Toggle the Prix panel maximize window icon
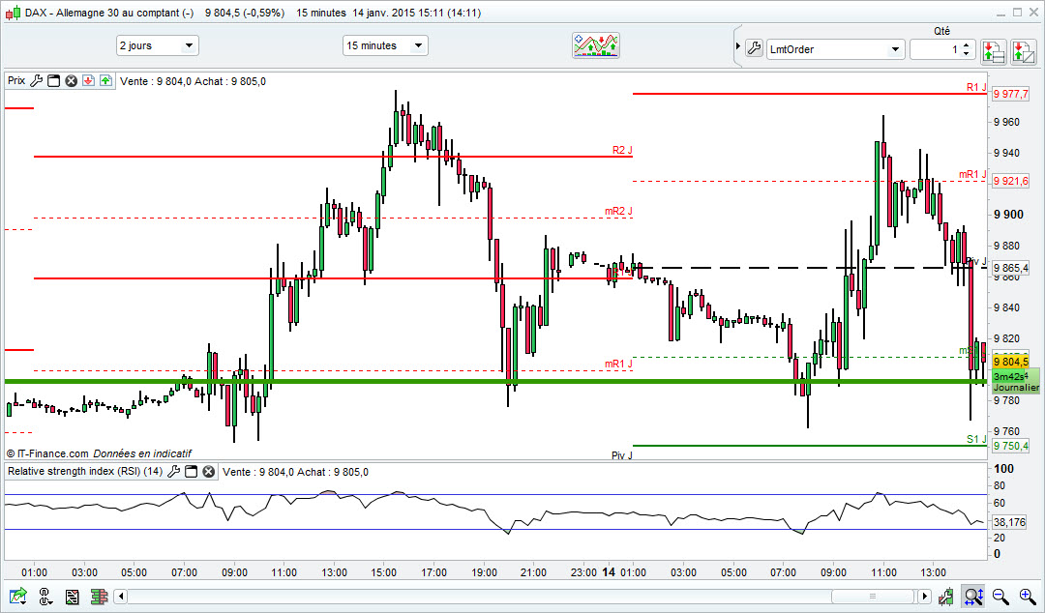Viewport: 1045px width, 613px height. [x=54, y=80]
